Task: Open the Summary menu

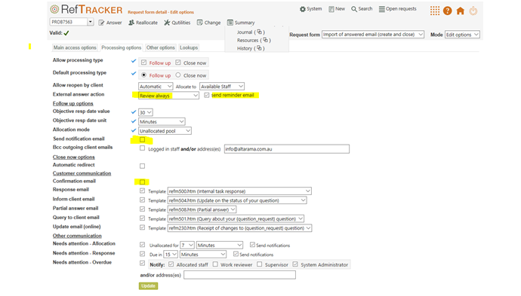Action: [x=241, y=23]
